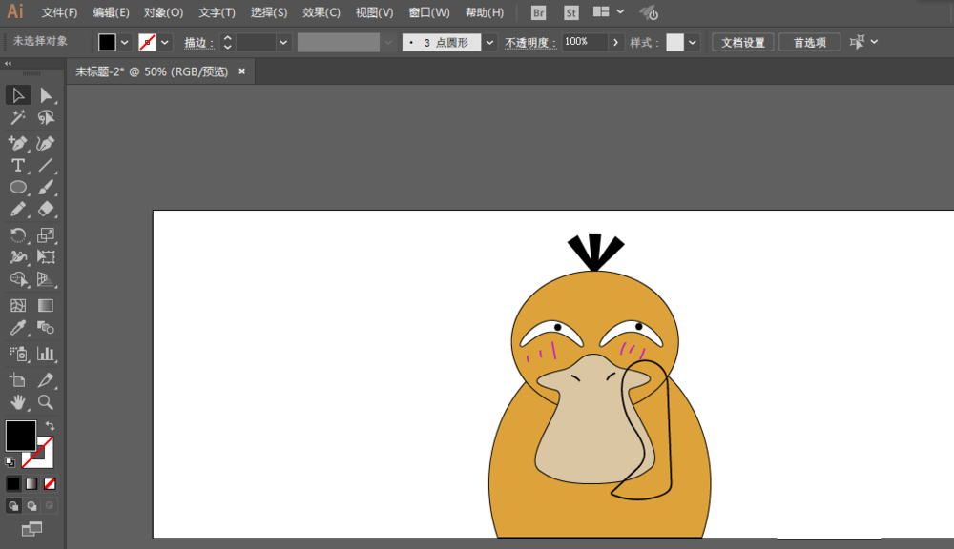This screenshot has height=549, width=954.
Task: Select the Blend tool
Action: coord(46,328)
